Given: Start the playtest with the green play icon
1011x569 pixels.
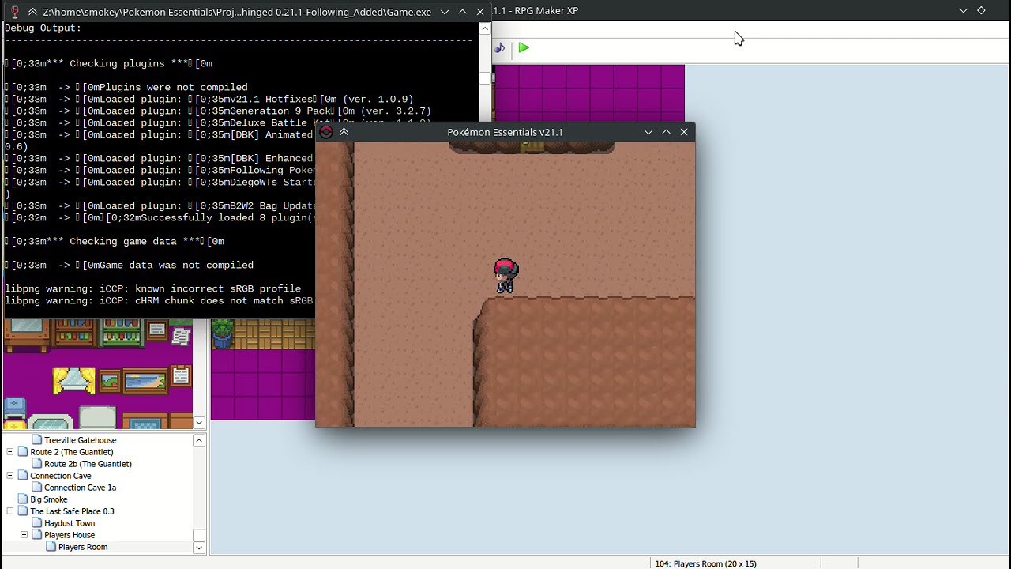Looking at the screenshot, I should tap(524, 48).
